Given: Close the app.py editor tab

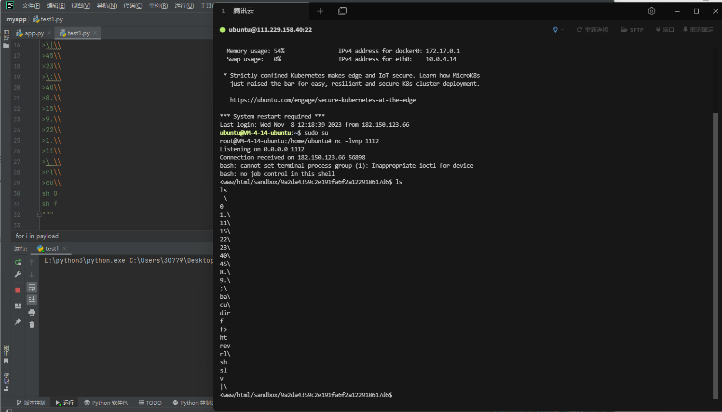Looking at the screenshot, I should (x=49, y=33).
